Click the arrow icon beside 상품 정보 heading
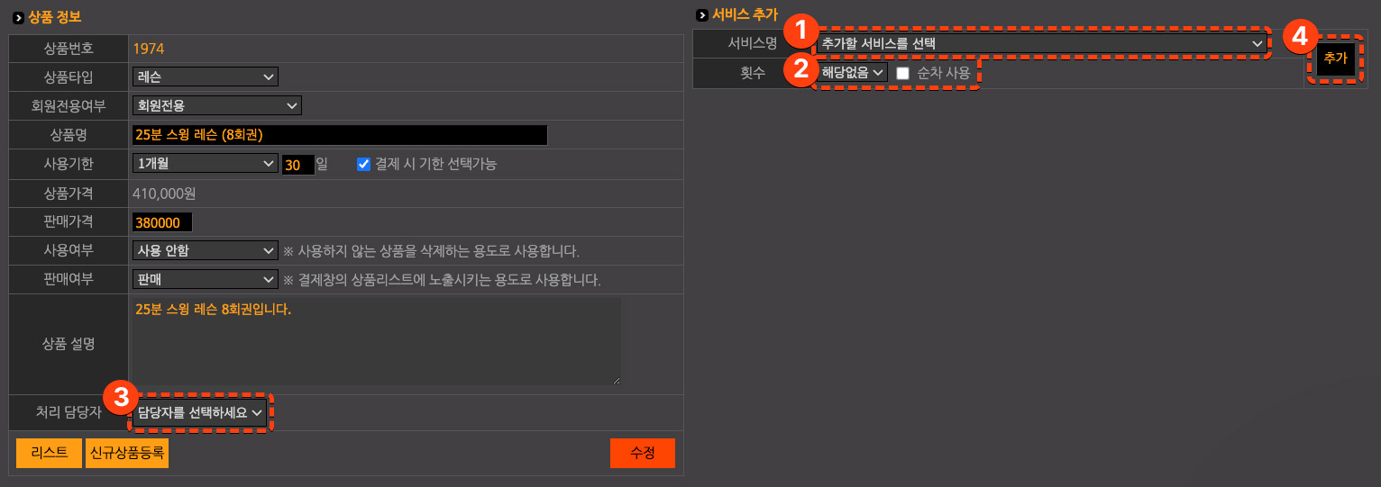This screenshot has width=1381, height=487. point(18,18)
